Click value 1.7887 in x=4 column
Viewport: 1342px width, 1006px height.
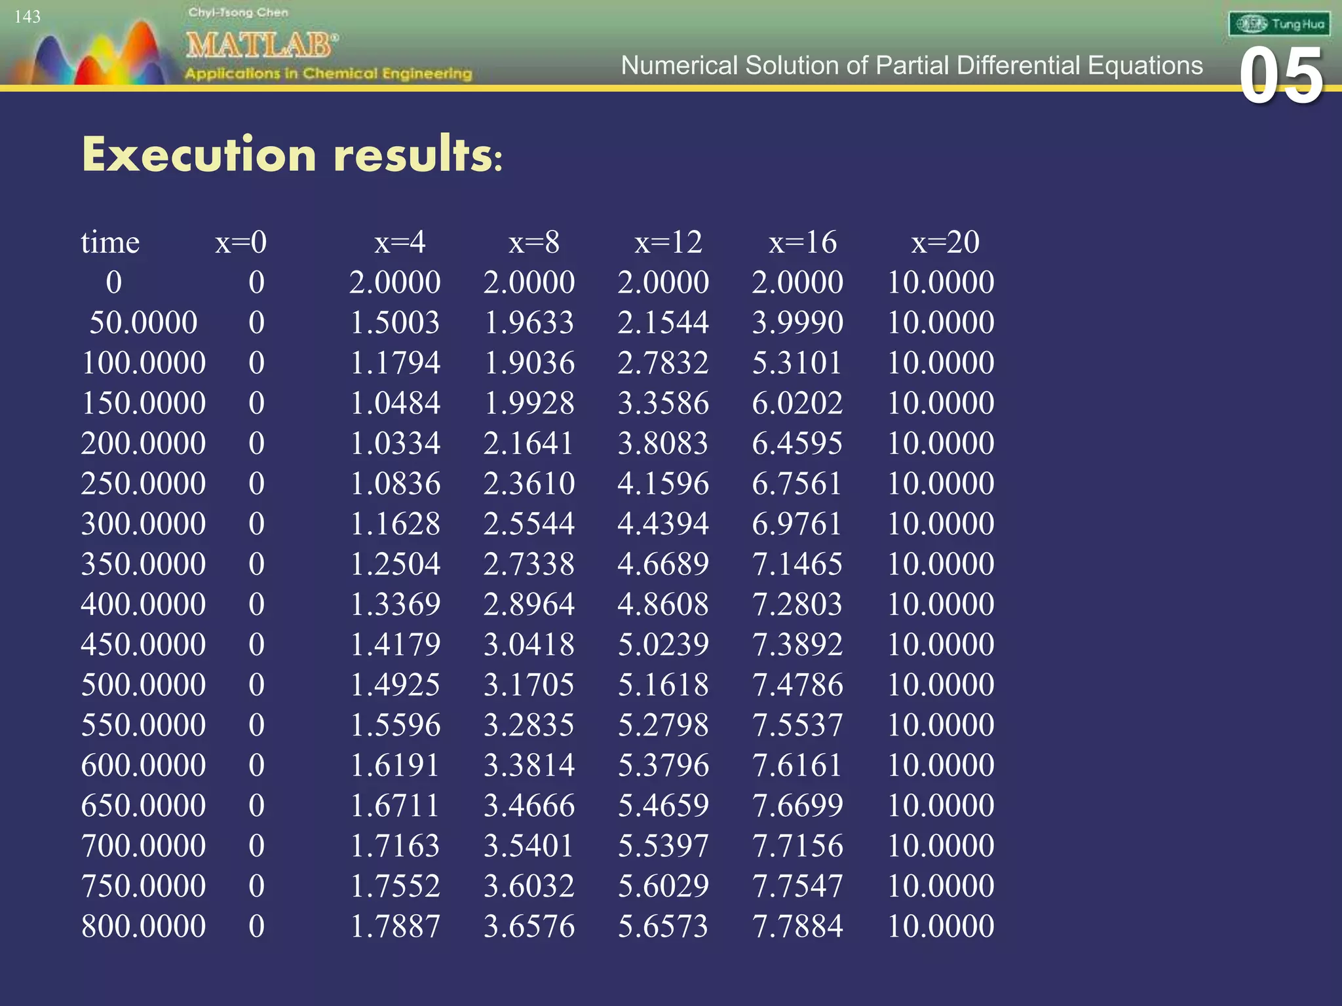point(395,926)
